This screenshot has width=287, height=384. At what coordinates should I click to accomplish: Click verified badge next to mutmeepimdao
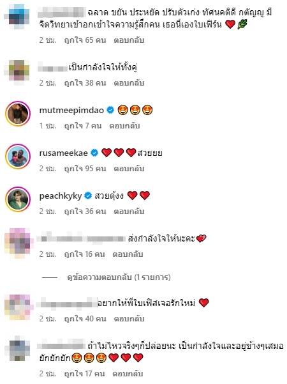tap(110, 110)
